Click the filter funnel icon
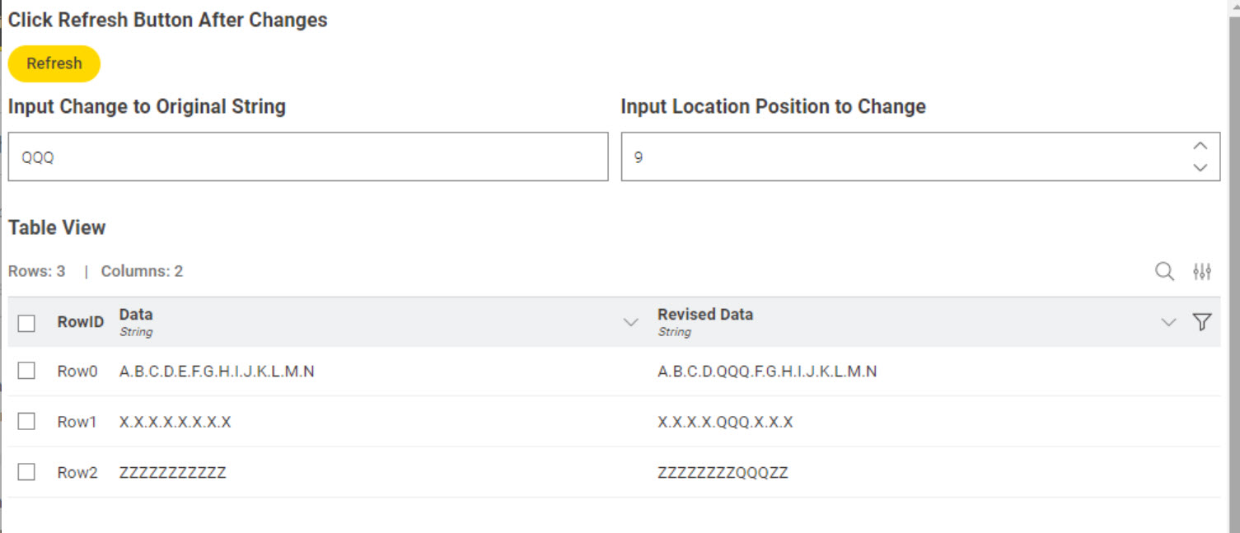Viewport: 1240px width, 533px height. 1202,322
